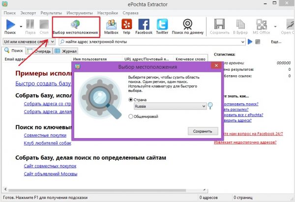The image size is (295, 202).
Task: Click the Еще... link
Action: click(276, 42)
